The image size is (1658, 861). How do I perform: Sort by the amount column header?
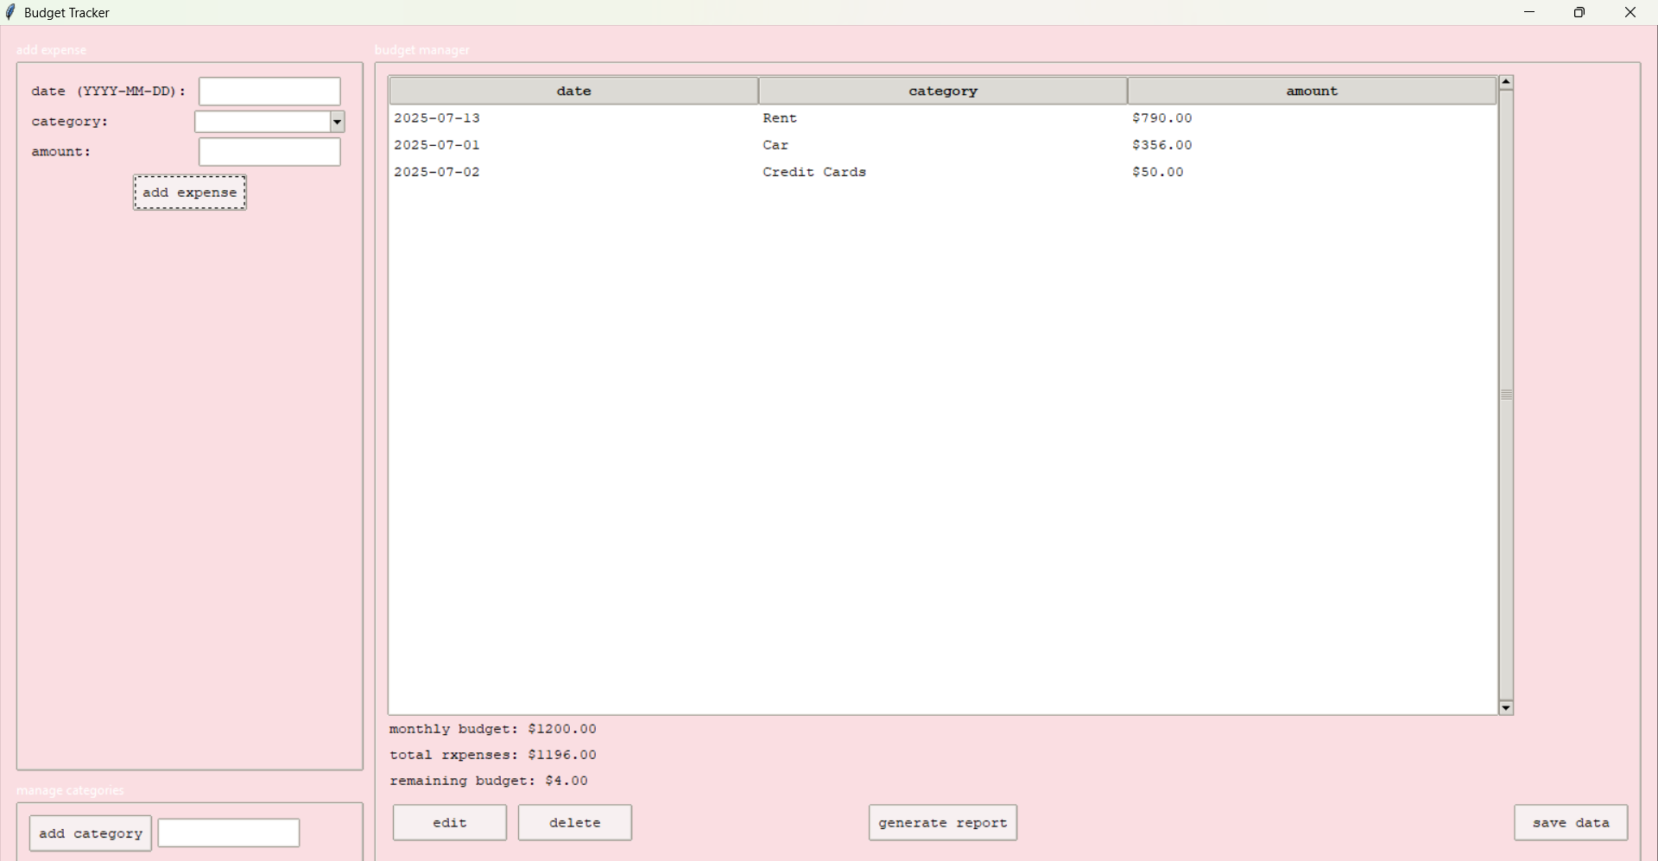point(1312,91)
